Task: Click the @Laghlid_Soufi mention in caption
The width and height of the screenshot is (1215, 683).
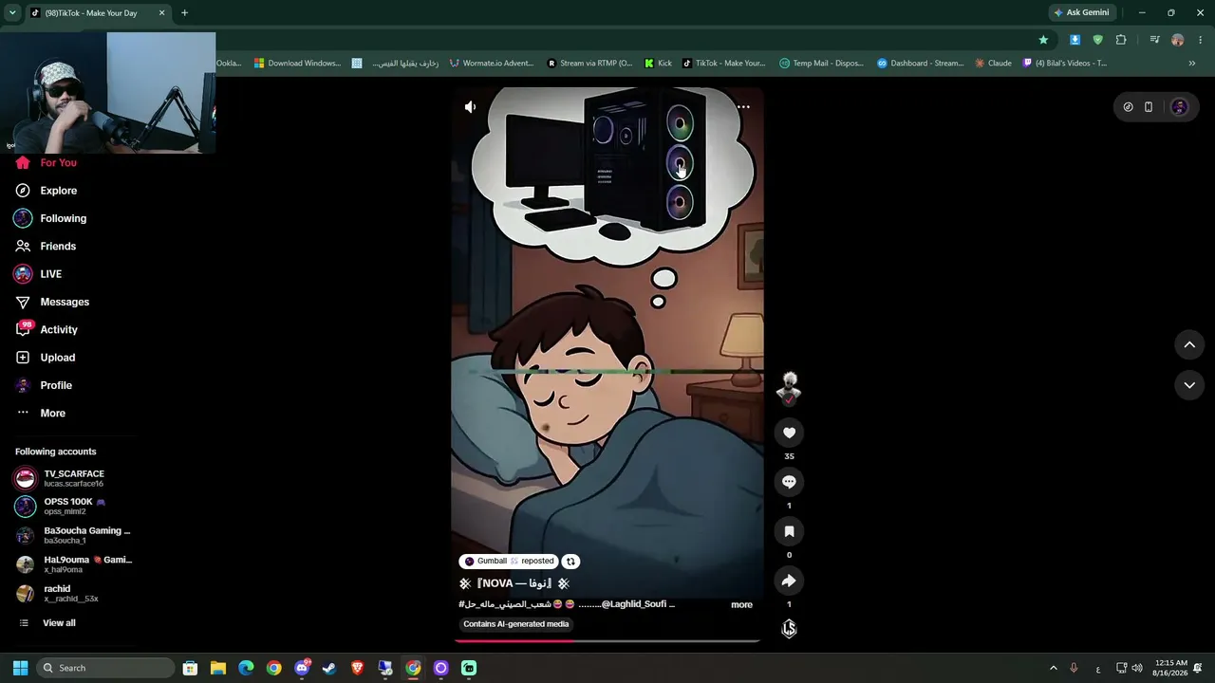Action: (x=636, y=604)
